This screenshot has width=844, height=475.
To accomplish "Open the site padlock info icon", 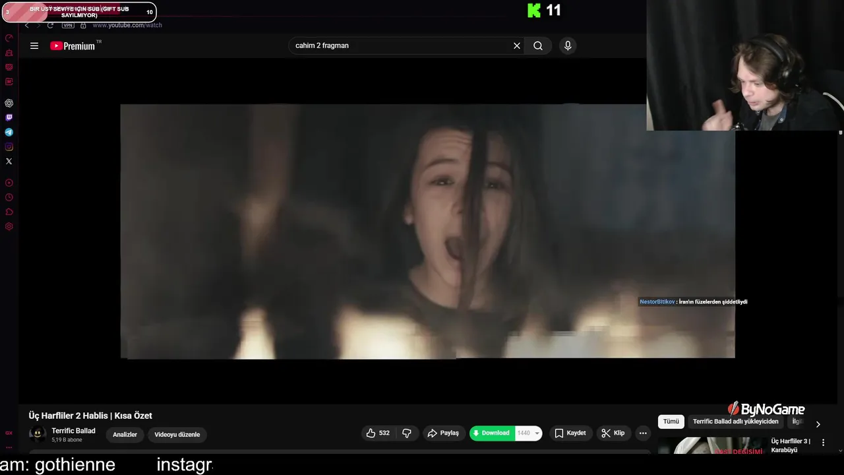I will (83, 25).
